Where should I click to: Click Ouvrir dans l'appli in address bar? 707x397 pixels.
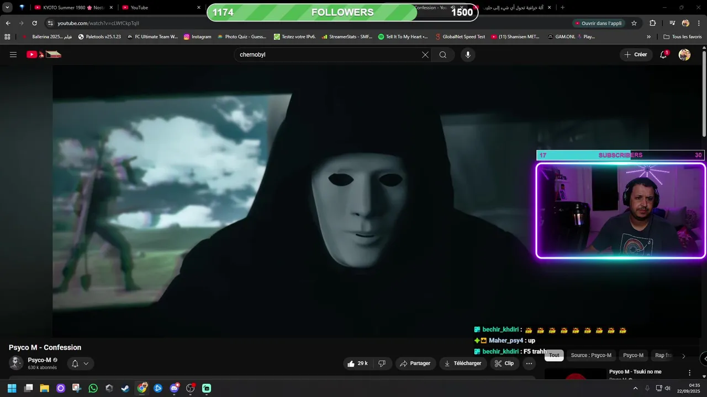point(598,23)
